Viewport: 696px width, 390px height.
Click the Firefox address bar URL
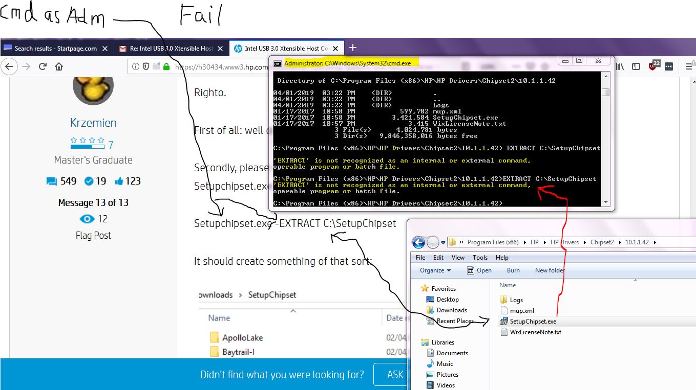point(221,66)
